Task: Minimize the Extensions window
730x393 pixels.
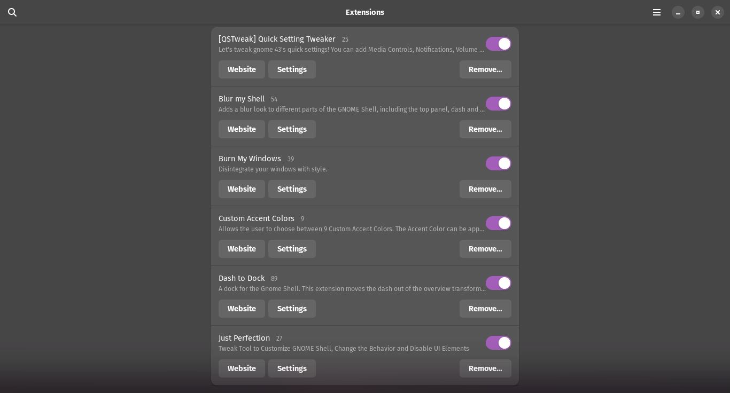Action: pyautogui.click(x=678, y=12)
